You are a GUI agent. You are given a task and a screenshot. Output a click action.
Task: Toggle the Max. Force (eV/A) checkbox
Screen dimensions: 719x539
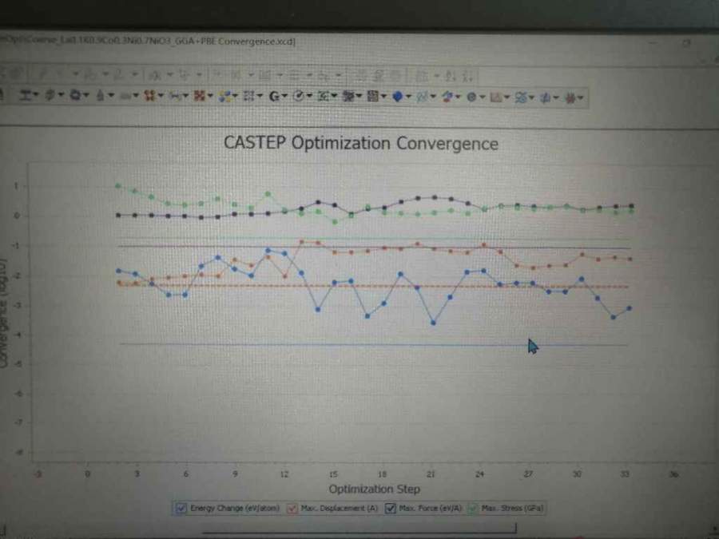point(390,508)
